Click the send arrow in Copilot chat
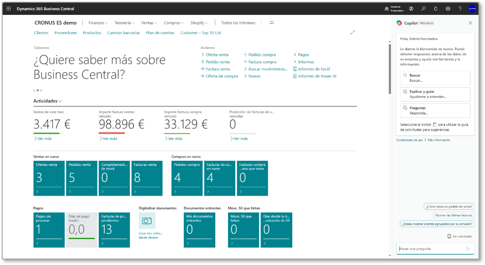This screenshot has width=485, height=265. 468,249
